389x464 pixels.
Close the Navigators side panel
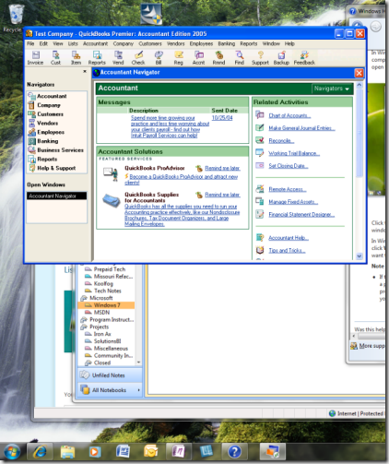85,71
